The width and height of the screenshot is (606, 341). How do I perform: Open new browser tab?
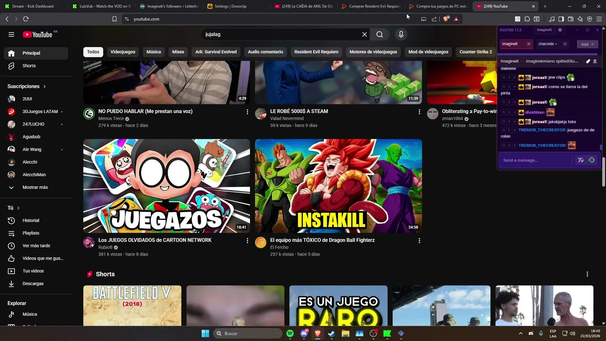(x=545, y=6)
